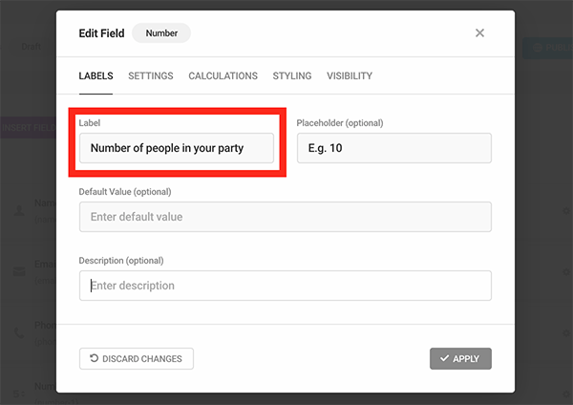Click the bottom field icon under phone
The width and height of the screenshot is (573, 405).
pyautogui.click(x=19, y=392)
